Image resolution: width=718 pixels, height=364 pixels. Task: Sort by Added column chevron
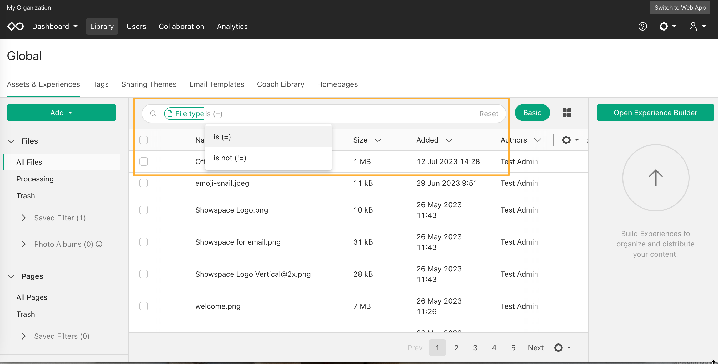[449, 140]
